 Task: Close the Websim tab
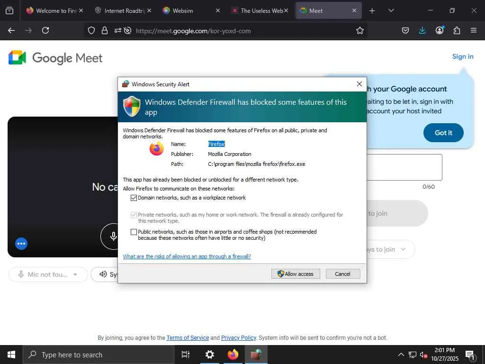(218, 10)
